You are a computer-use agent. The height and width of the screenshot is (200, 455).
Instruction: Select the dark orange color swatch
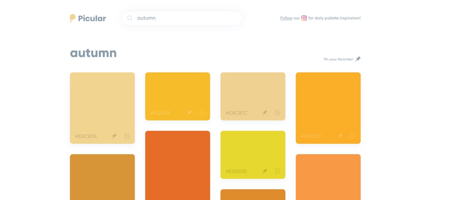(177, 164)
